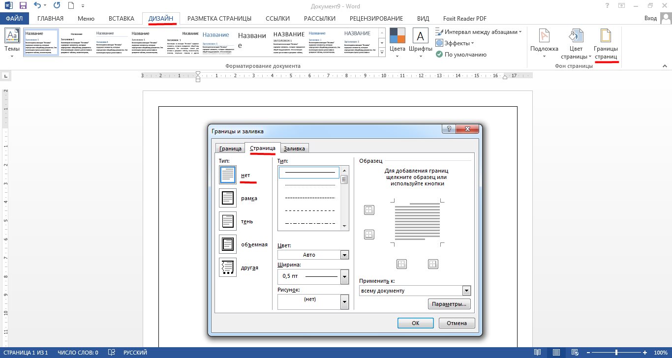Select the dotted line style in list
The image size is (672, 358).
point(310,185)
